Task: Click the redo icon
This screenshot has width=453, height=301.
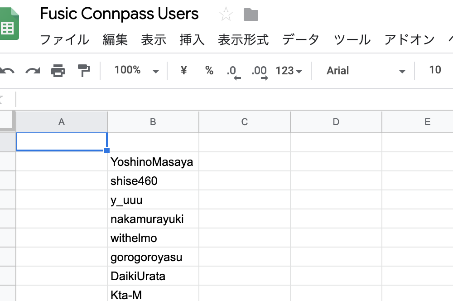Action: tap(33, 70)
